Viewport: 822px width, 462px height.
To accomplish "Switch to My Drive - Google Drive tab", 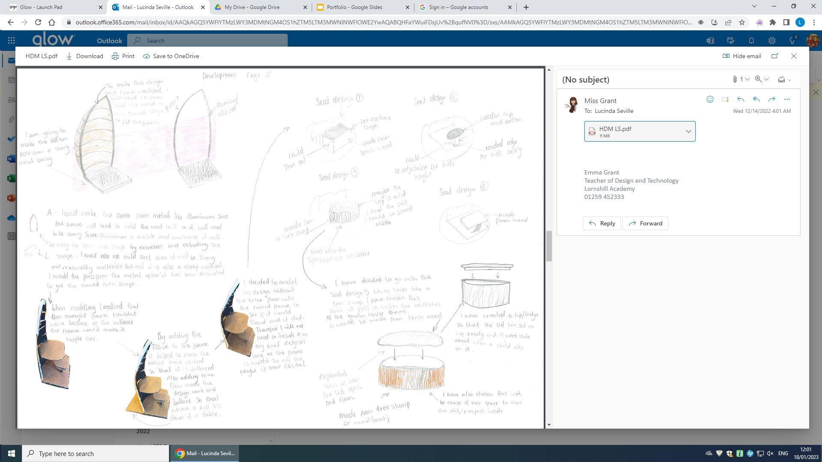I will pyautogui.click(x=252, y=7).
